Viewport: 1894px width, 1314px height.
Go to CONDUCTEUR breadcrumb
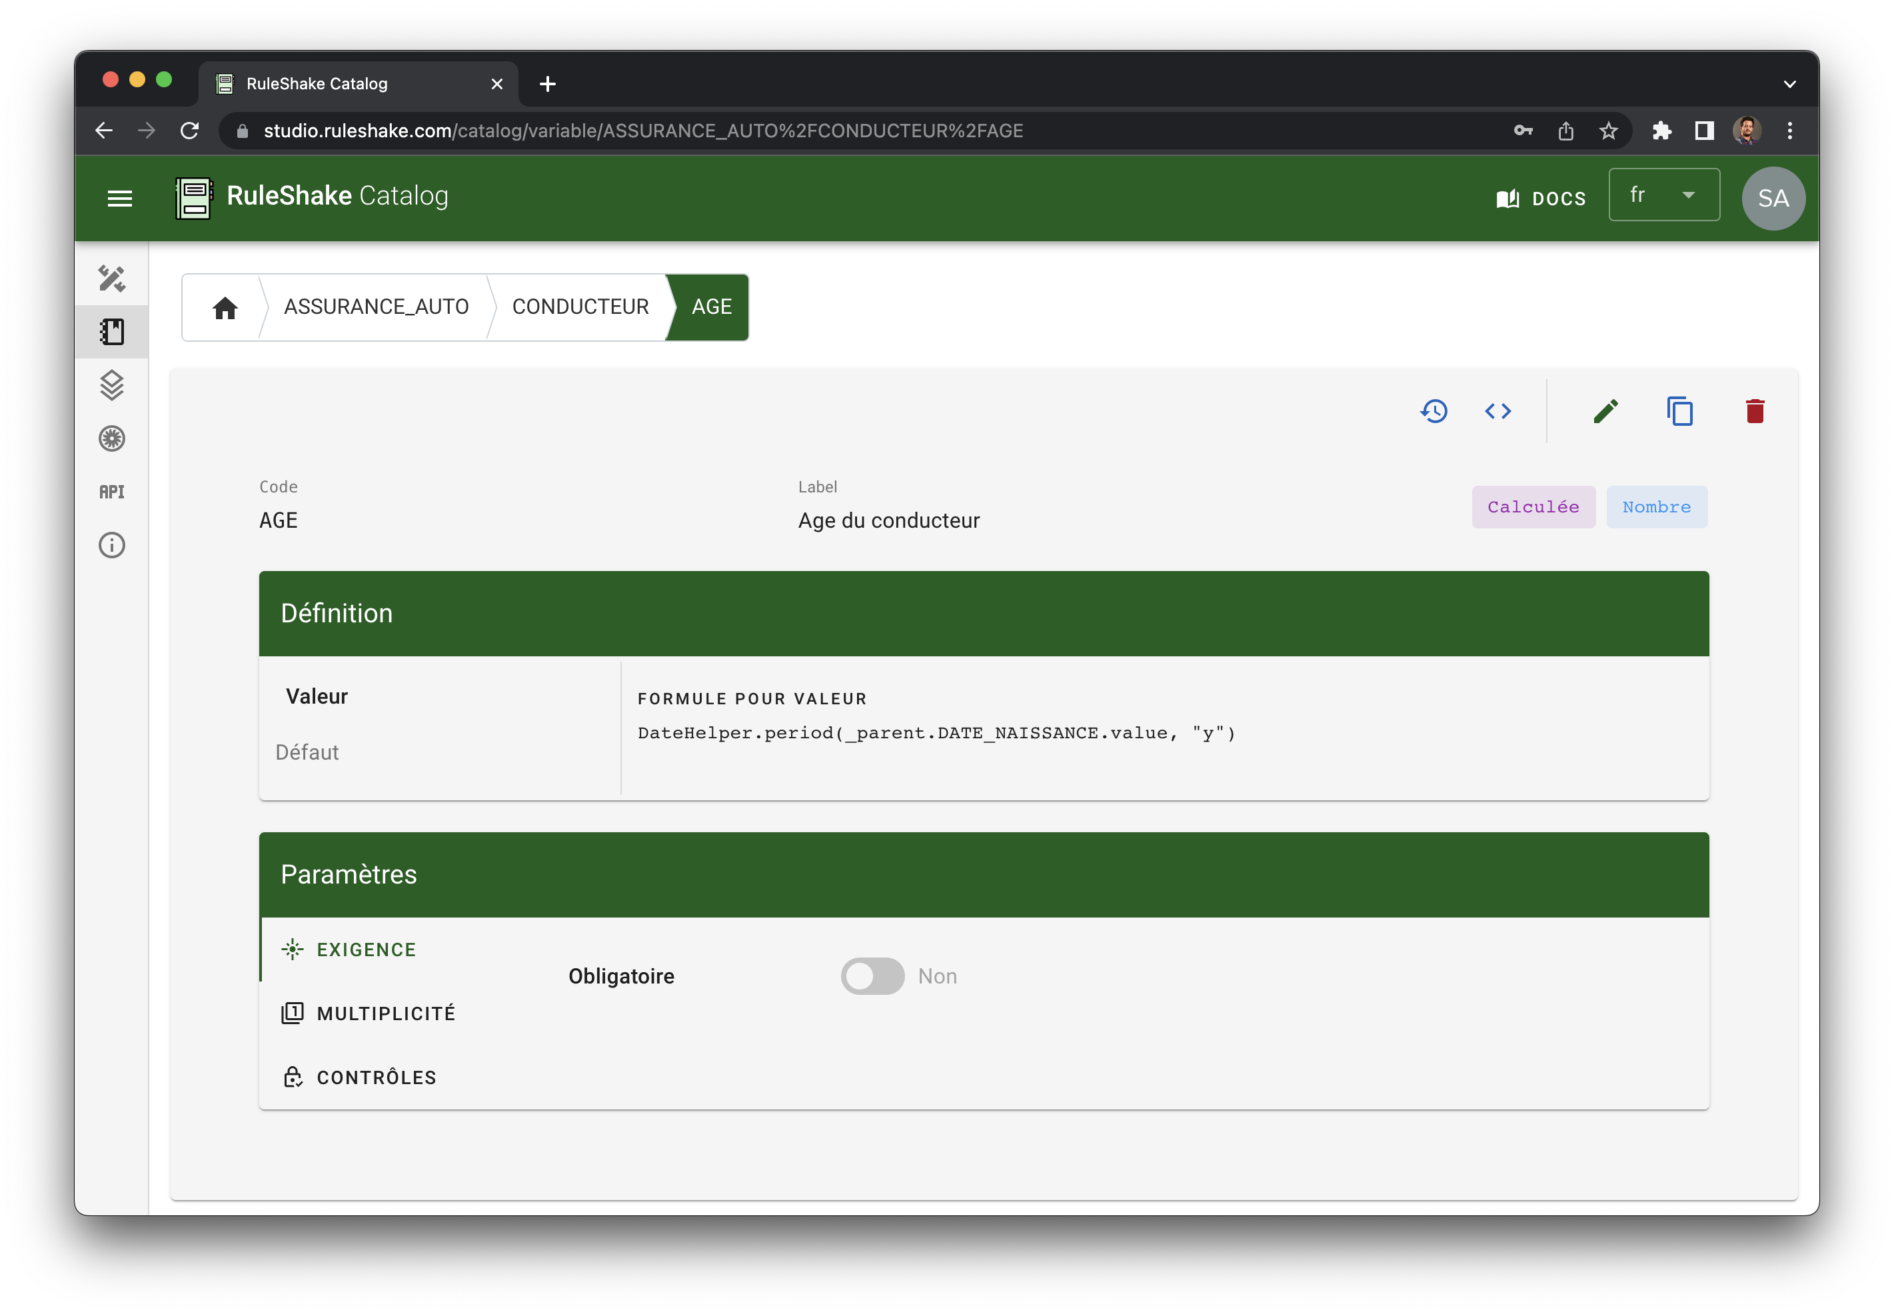[580, 307]
